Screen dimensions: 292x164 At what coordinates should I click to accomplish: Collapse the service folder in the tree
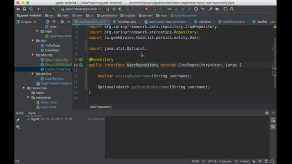pyautogui.click(x=32, y=74)
